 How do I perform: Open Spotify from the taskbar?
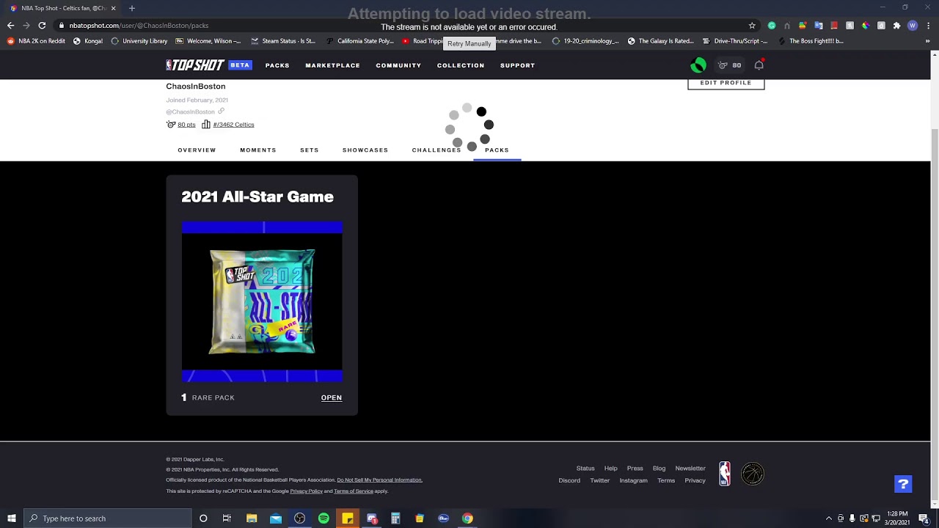[324, 518]
